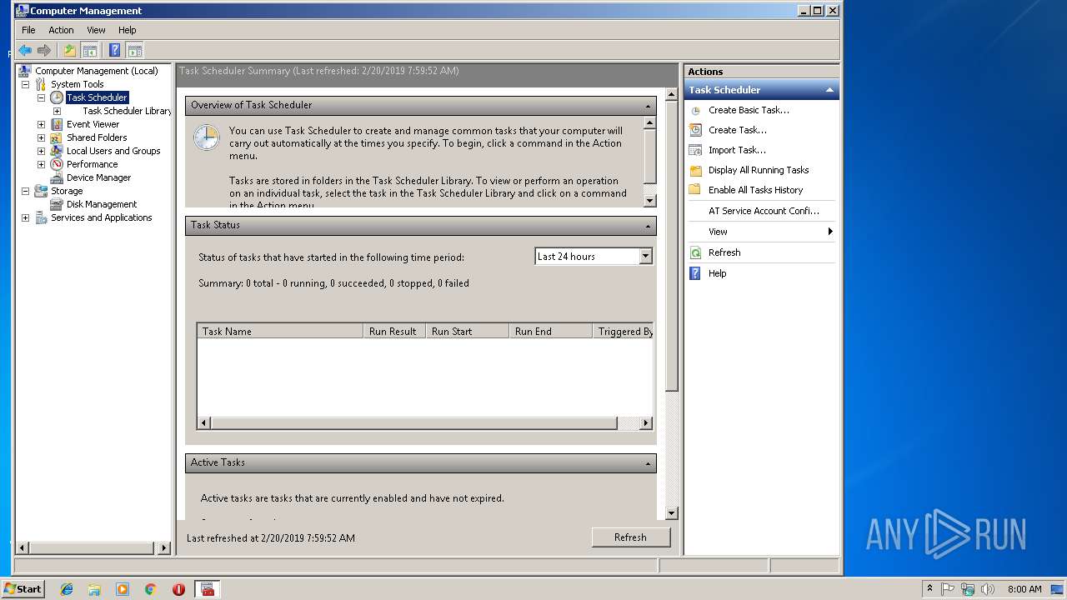Click scroll-down arrow of overview text
The image size is (1067, 600).
click(650, 201)
